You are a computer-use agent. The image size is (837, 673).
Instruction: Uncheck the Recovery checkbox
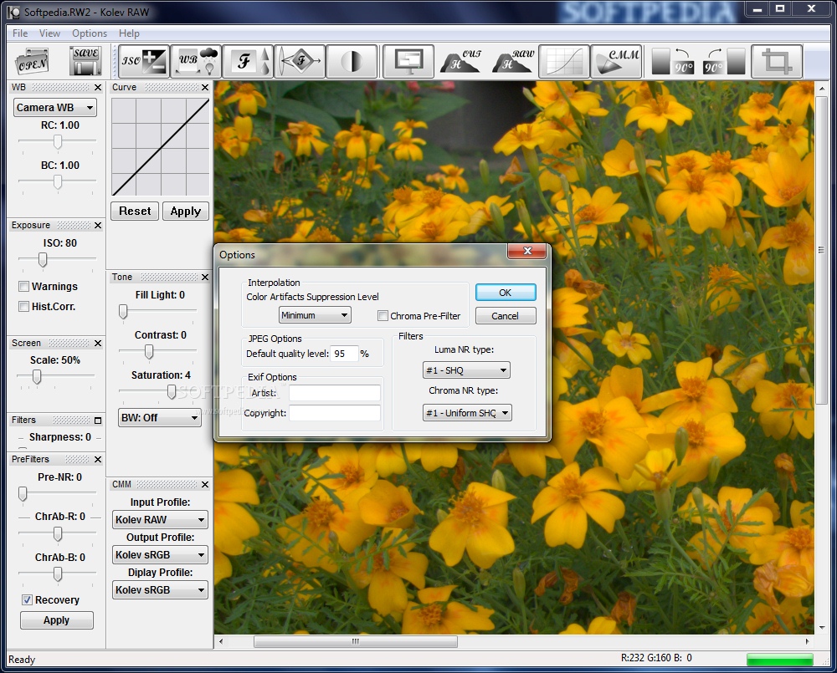click(x=27, y=600)
